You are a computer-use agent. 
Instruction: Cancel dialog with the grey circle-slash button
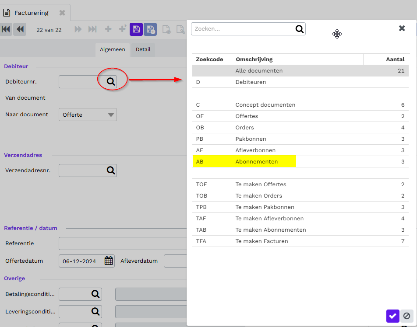click(406, 316)
